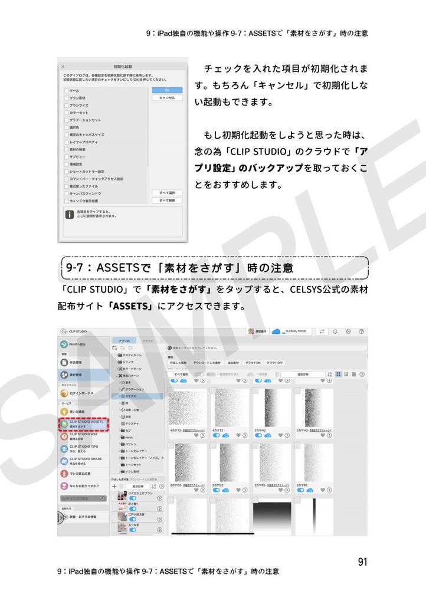Open the settings gear icon in top bar

tap(348, 331)
